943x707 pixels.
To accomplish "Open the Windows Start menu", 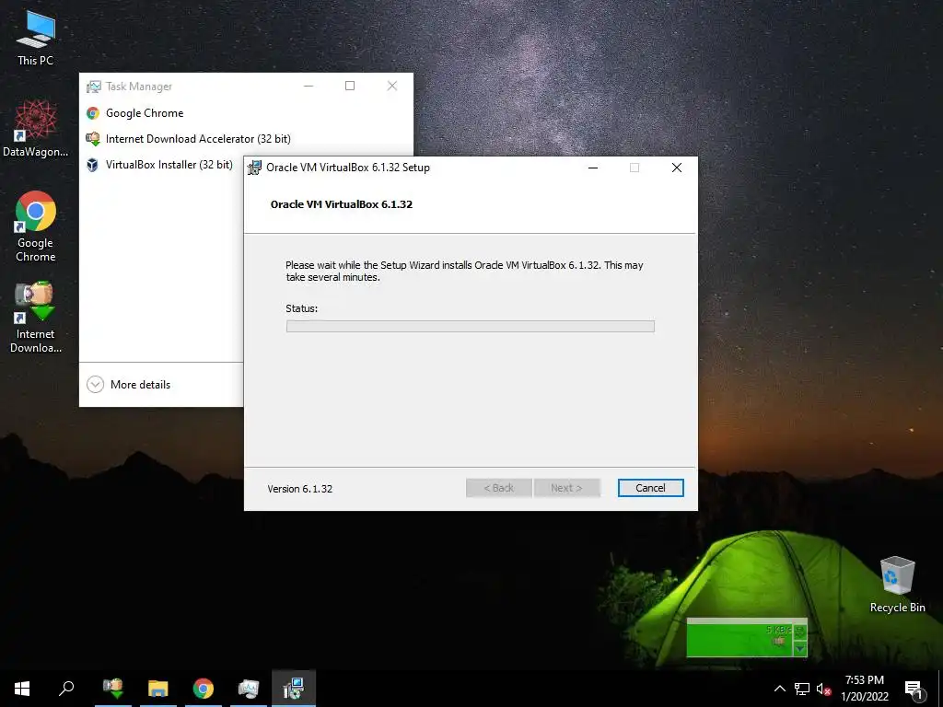I will click(22, 689).
